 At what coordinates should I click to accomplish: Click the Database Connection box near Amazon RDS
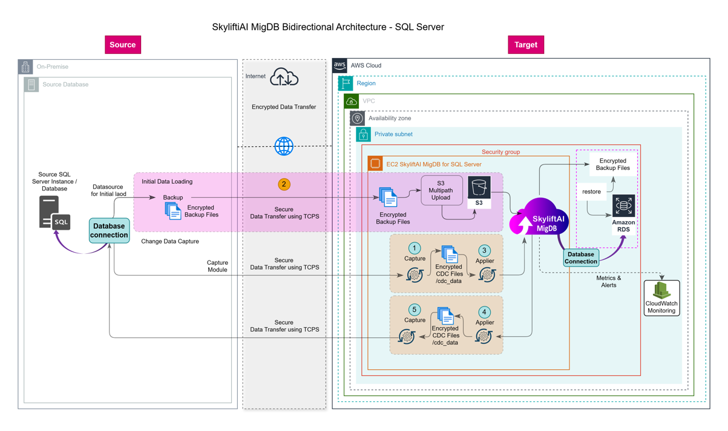[x=581, y=258]
